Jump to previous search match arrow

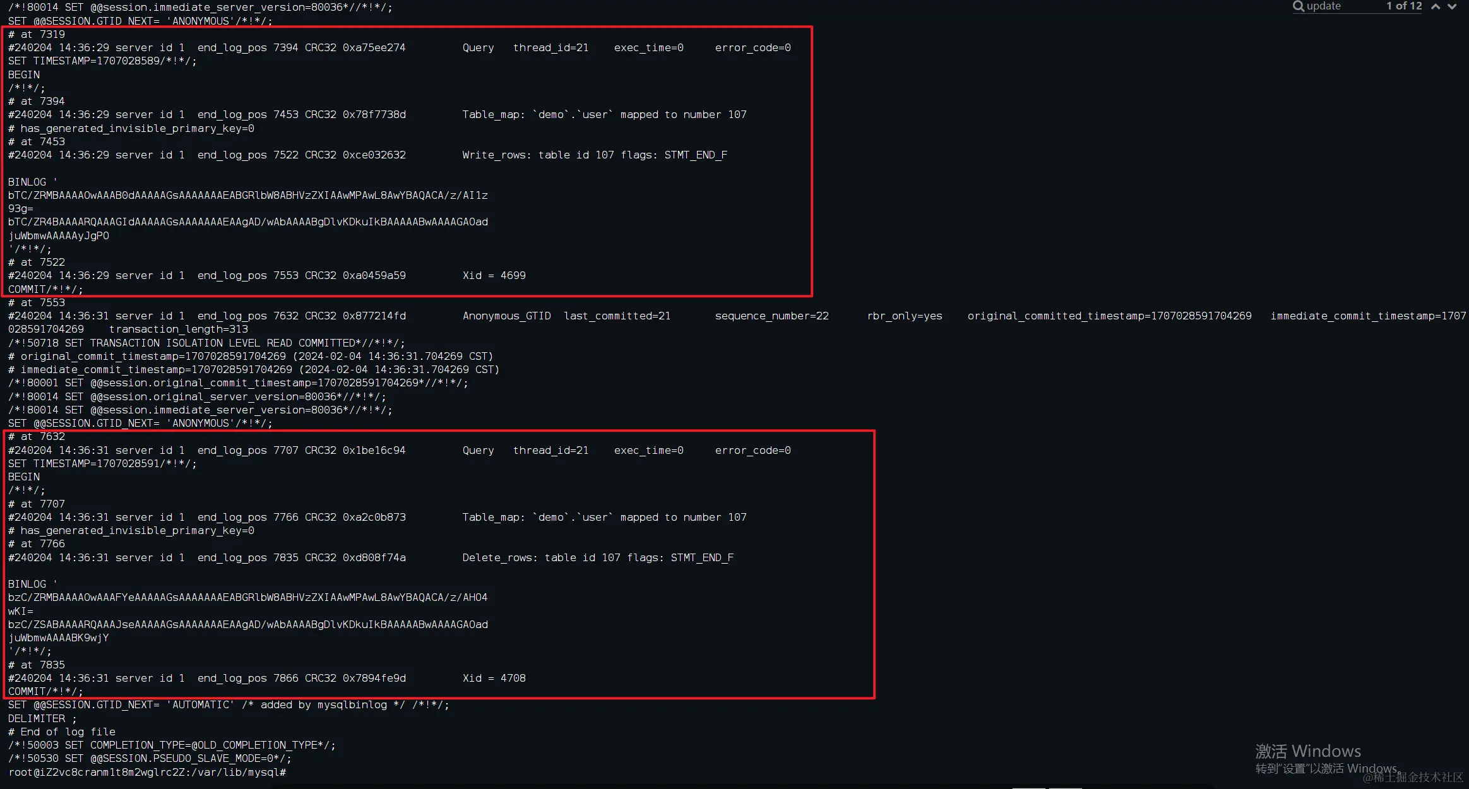[x=1436, y=6]
